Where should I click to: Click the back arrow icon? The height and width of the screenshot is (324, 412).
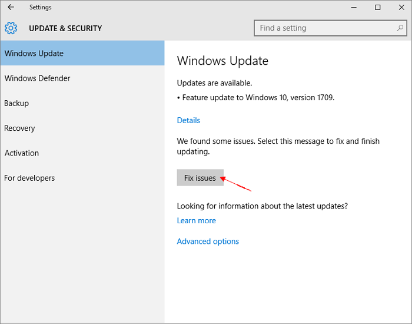pyautogui.click(x=11, y=7)
